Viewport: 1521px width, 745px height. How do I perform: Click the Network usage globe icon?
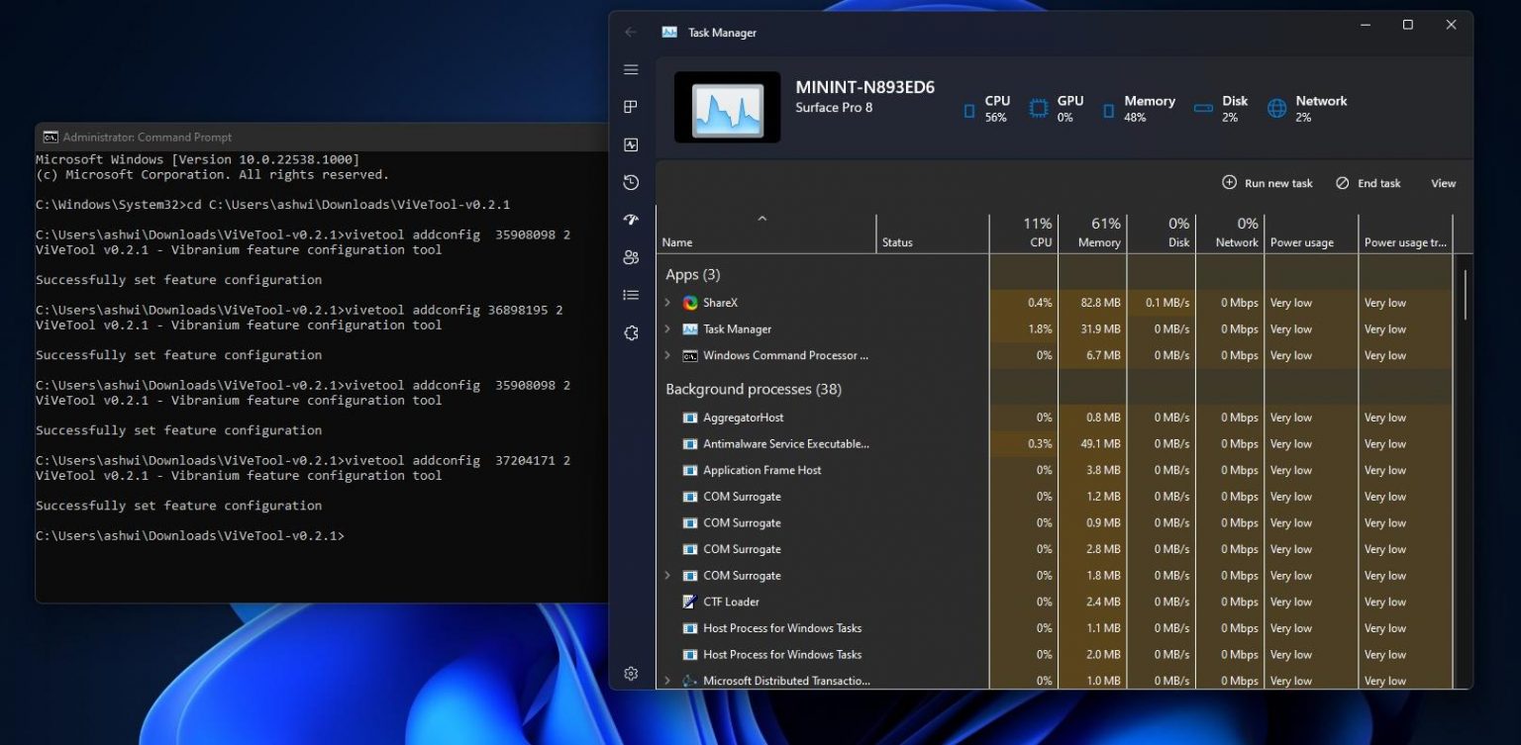pyautogui.click(x=1276, y=107)
